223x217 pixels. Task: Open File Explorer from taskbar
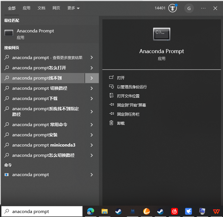[x=105, y=211]
